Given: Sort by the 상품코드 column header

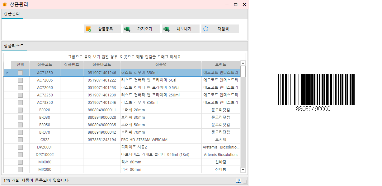Looking at the screenshot, I should [x=45, y=65].
